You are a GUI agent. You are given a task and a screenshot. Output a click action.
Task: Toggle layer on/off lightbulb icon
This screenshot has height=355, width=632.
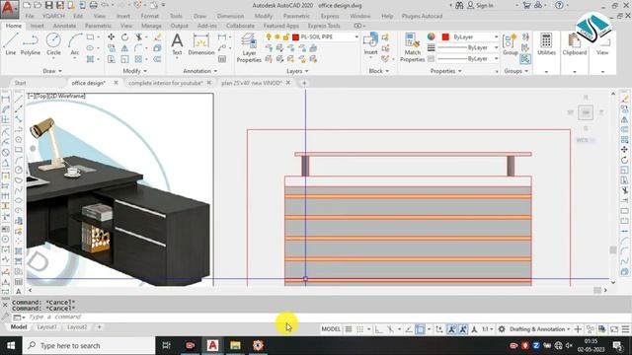[269, 37]
